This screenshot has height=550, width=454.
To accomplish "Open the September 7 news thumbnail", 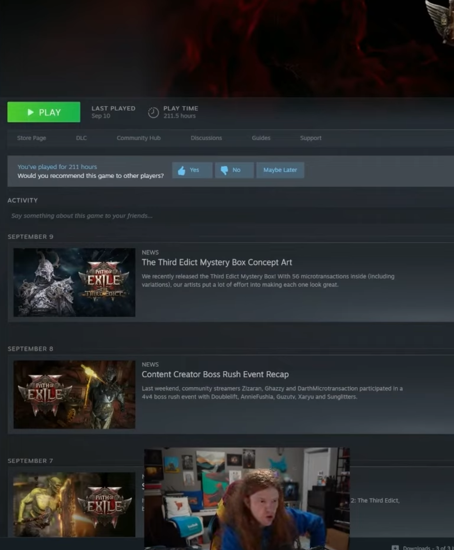I will pyautogui.click(x=74, y=505).
